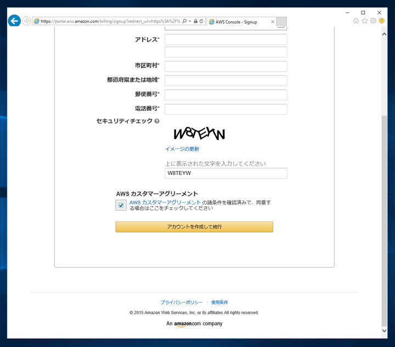The height and width of the screenshot is (347, 395).
Task: Click the smiley feedback icon
Action: tap(382, 21)
